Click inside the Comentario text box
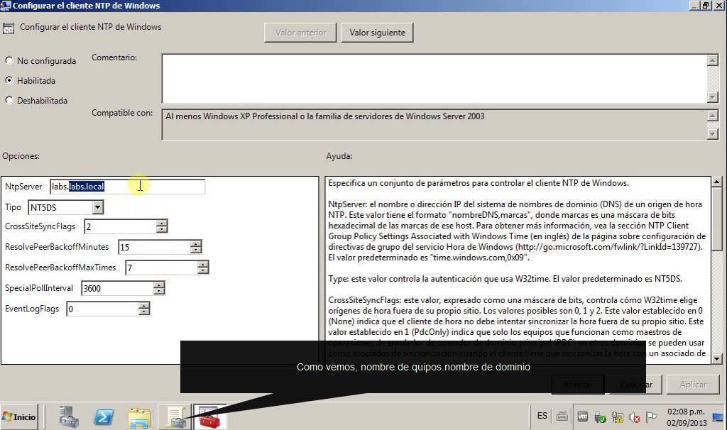This screenshot has width=727, height=430. pyautogui.click(x=434, y=78)
